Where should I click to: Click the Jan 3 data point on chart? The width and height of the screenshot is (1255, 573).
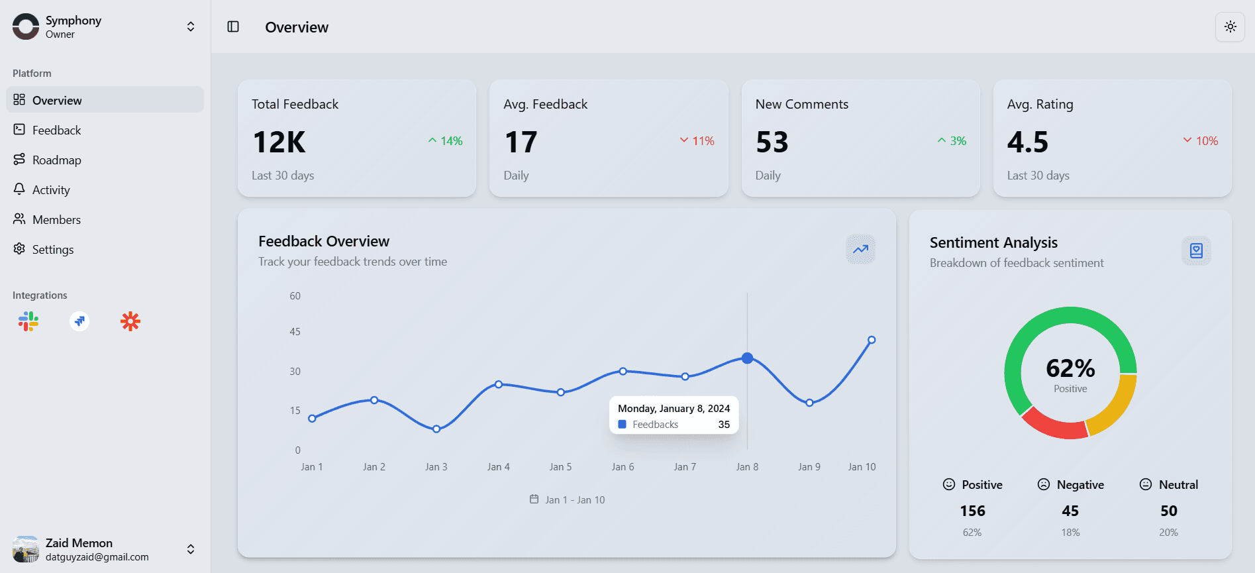point(436,429)
